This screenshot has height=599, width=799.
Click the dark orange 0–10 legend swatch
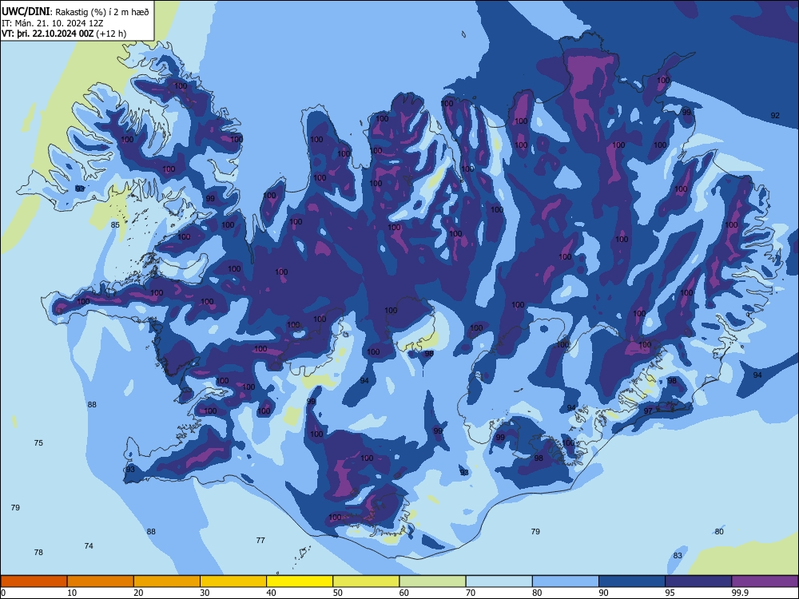(x=34, y=581)
